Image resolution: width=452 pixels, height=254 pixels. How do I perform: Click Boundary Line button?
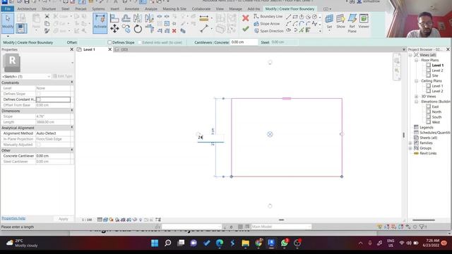click(x=268, y=16)
